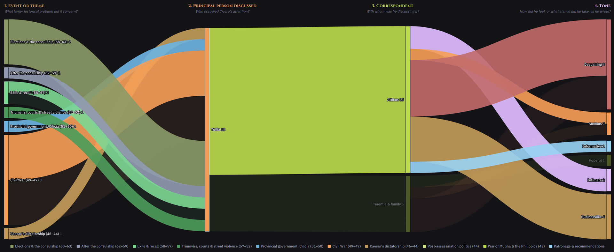
Task: Select the legend swatch for Post-assassination politics (44)
Action: pos(425,246)
